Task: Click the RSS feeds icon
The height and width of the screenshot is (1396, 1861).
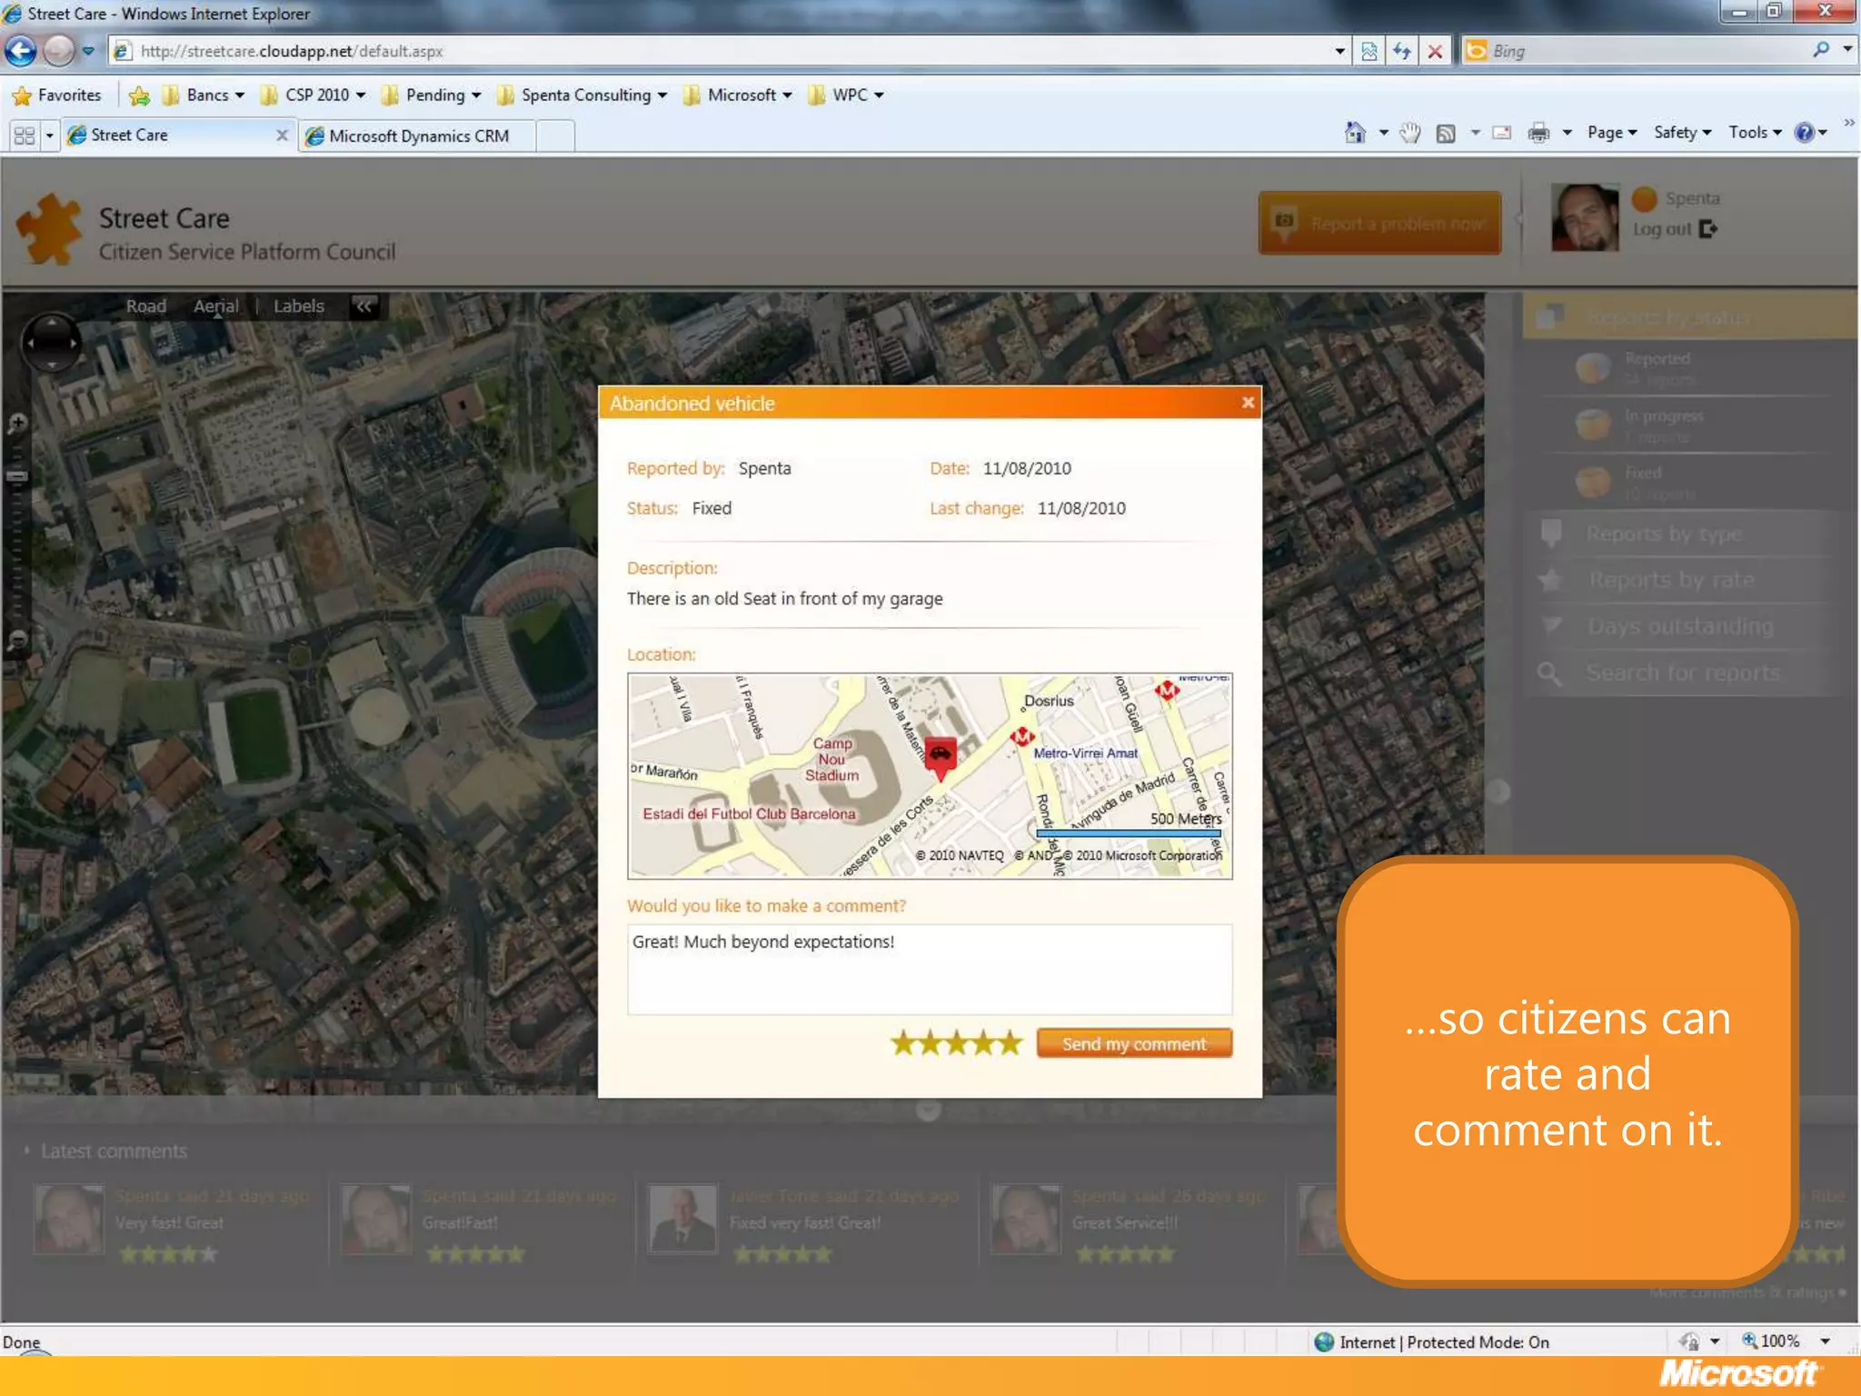Action: pos(1445,134)
